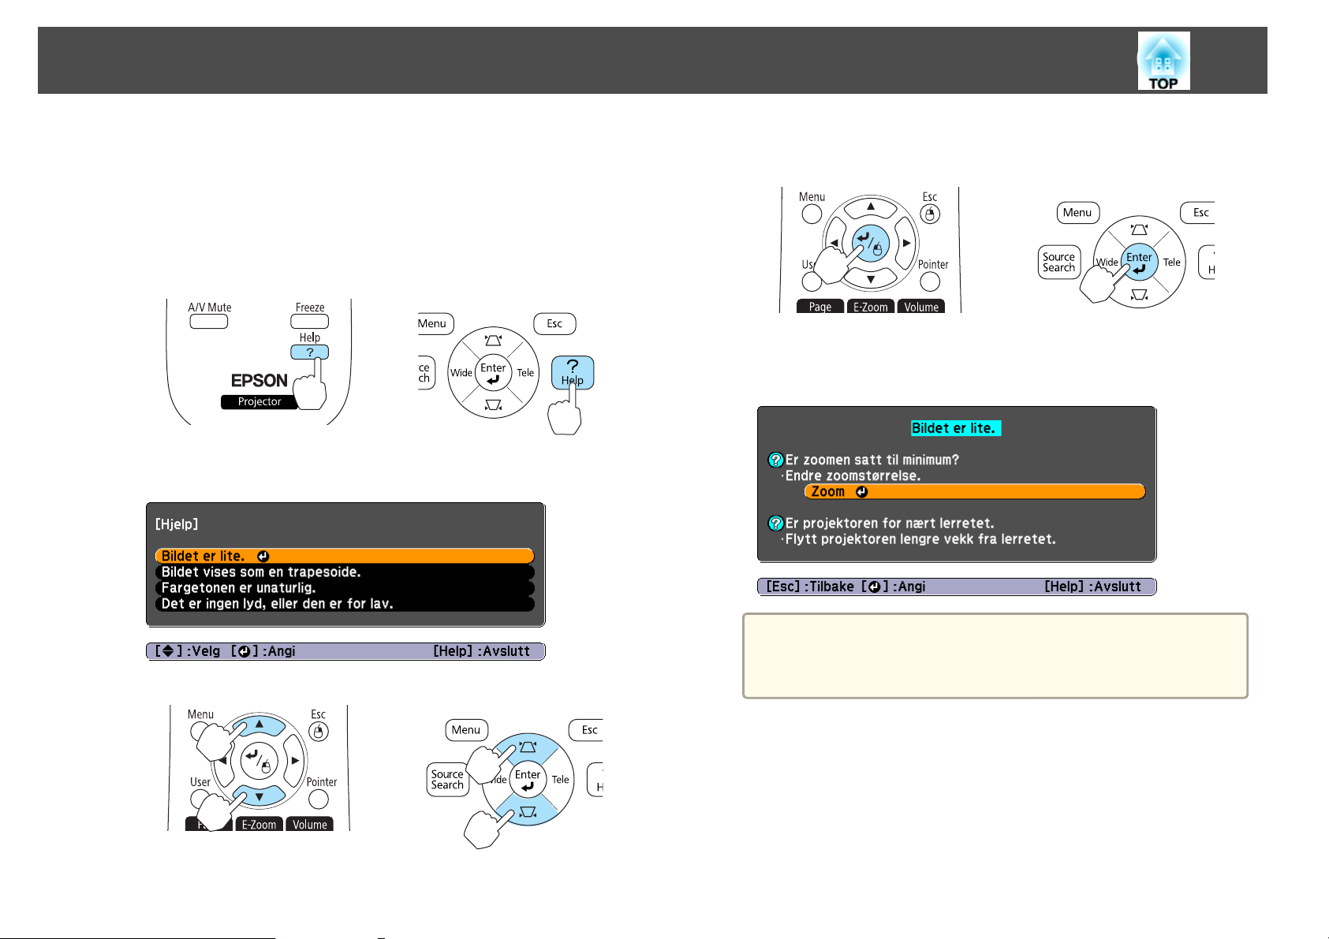Screen dimensions: 1329x939
Task: Click the highlighted blue Enter key on the control panel
Action: (1139, 263)
